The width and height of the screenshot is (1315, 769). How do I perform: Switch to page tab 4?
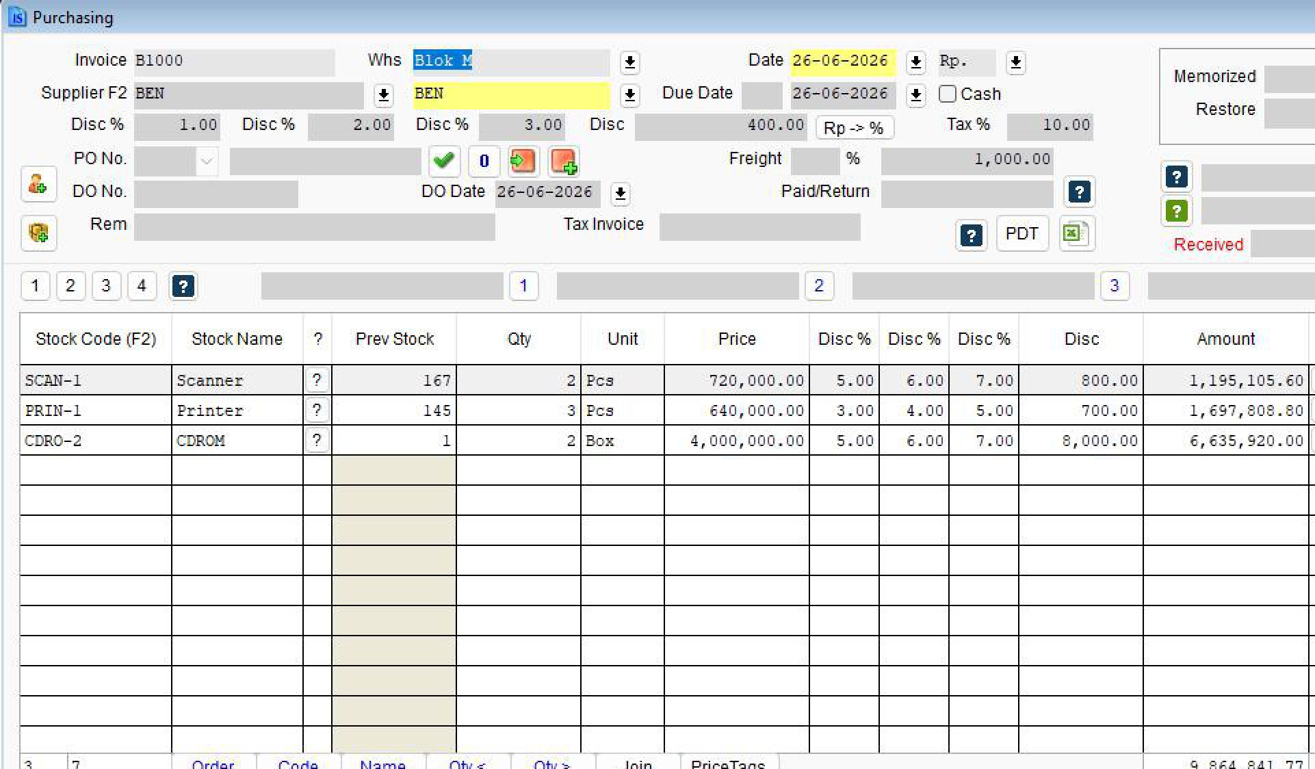pos(142,286)
